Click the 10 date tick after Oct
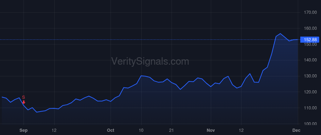 [141, 130]
